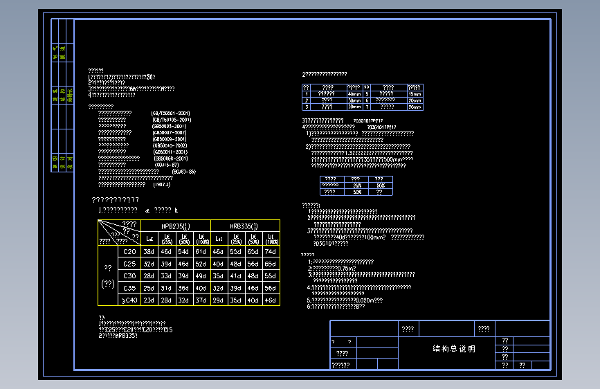Select the GB50068-2001 standard text
The image size is (600, 389).
tap(171, 159)
